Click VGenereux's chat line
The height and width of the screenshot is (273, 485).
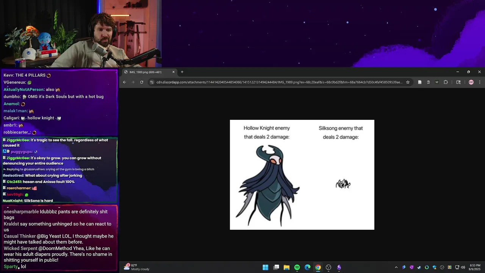17,82
